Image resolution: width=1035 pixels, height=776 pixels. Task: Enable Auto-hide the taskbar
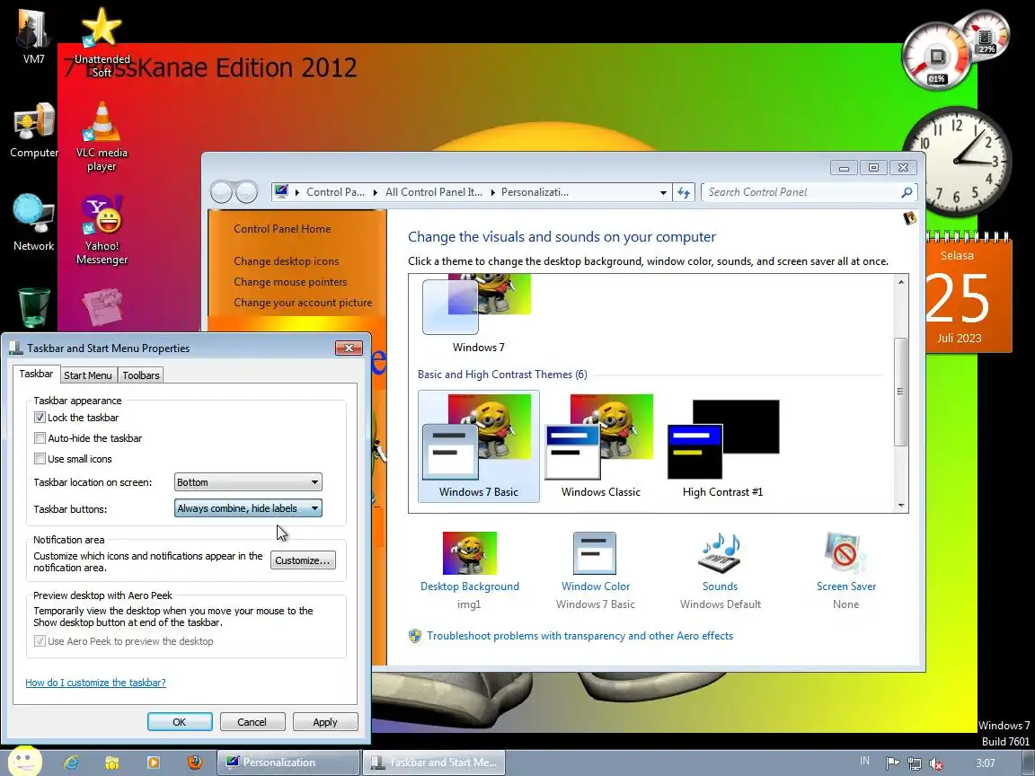pos(40,438)
